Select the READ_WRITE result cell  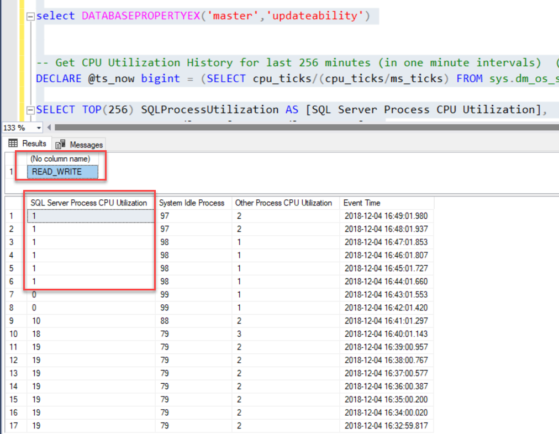pos(63,172)
